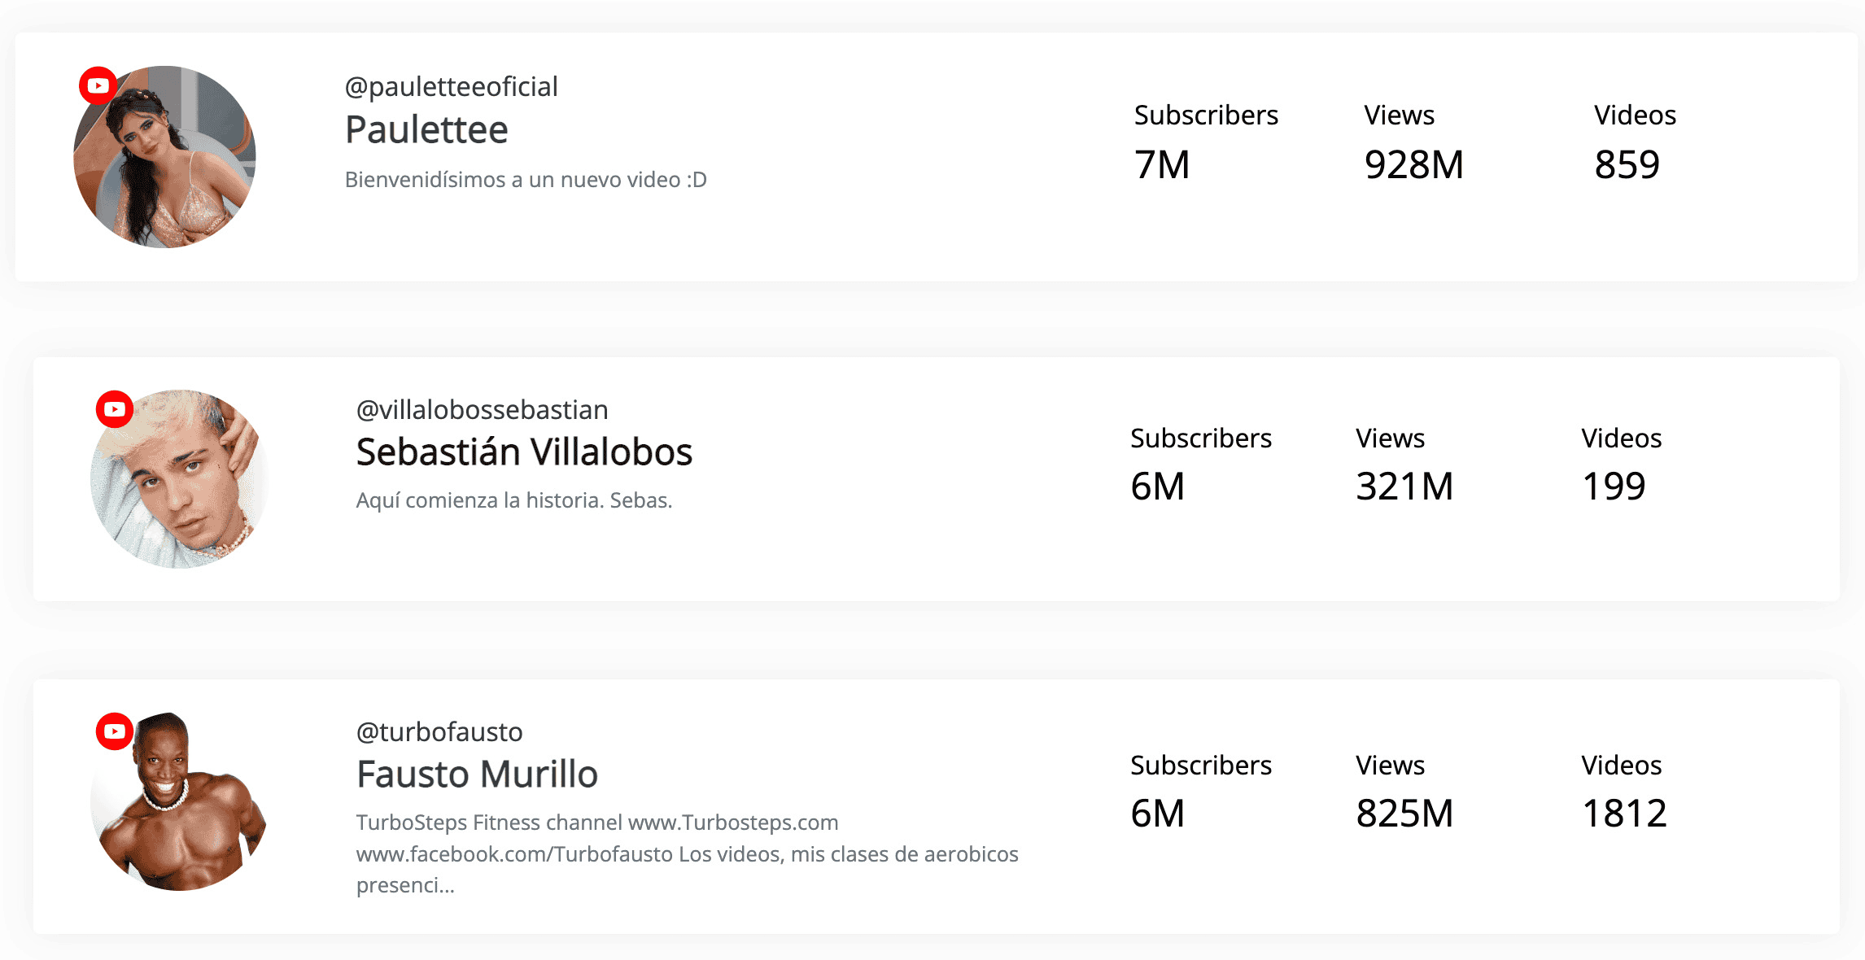Open the @villalobossebastian handle link

click(x=482, y=409)
